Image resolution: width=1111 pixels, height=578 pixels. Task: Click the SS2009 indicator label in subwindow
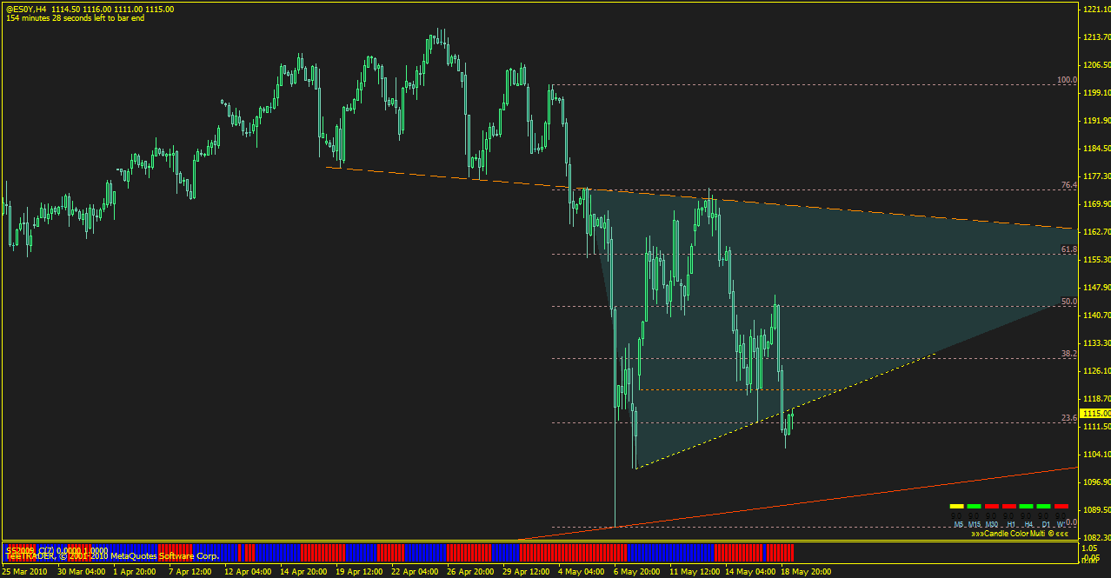[x=17, y=549]
